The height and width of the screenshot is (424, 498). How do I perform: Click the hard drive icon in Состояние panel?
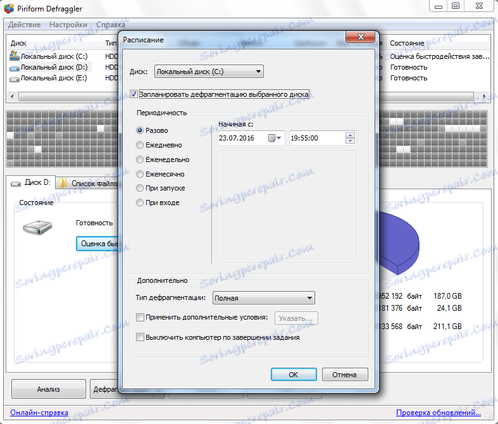pos(37,227)
